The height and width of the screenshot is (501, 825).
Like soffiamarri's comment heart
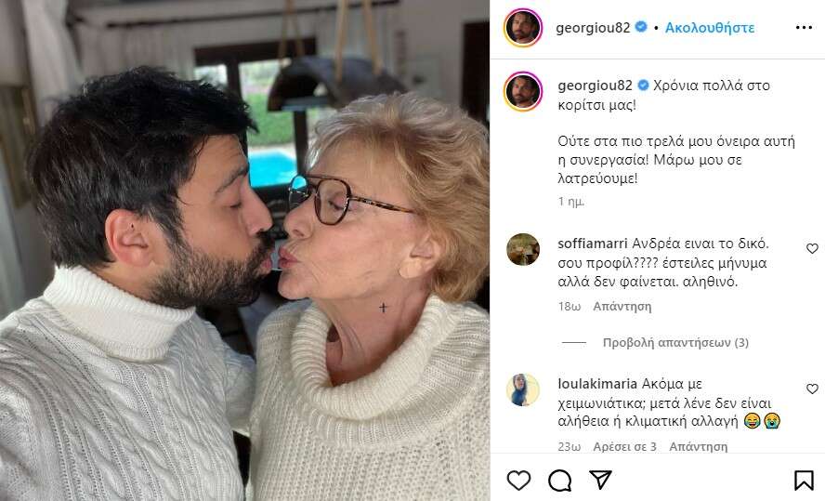812,249
